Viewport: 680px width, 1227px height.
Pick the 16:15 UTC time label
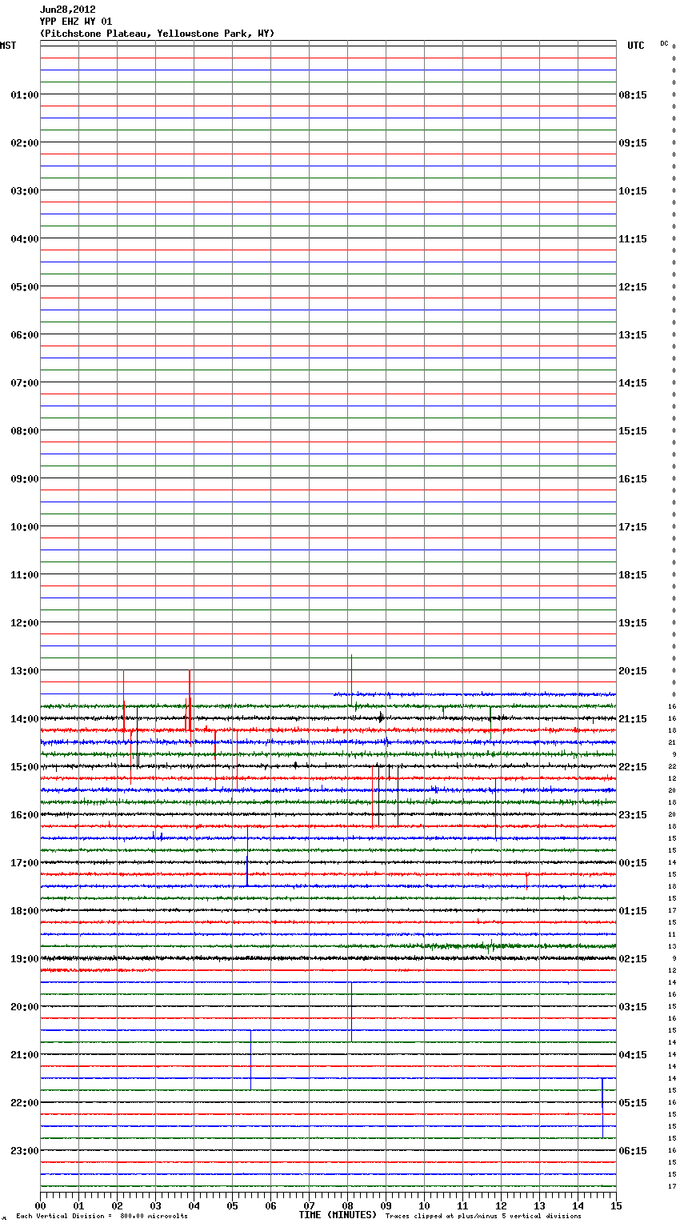[x=633, y=479]
